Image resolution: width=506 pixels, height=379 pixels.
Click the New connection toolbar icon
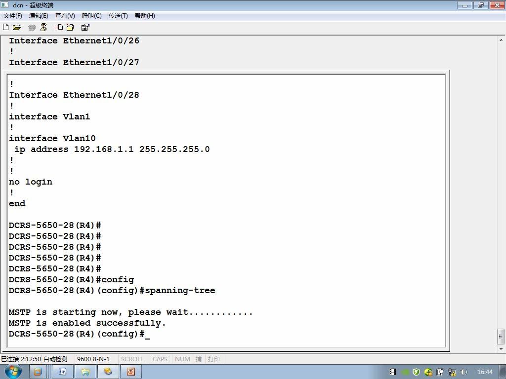(5, 27)
